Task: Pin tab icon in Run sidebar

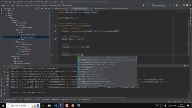Action: point(4,93)
